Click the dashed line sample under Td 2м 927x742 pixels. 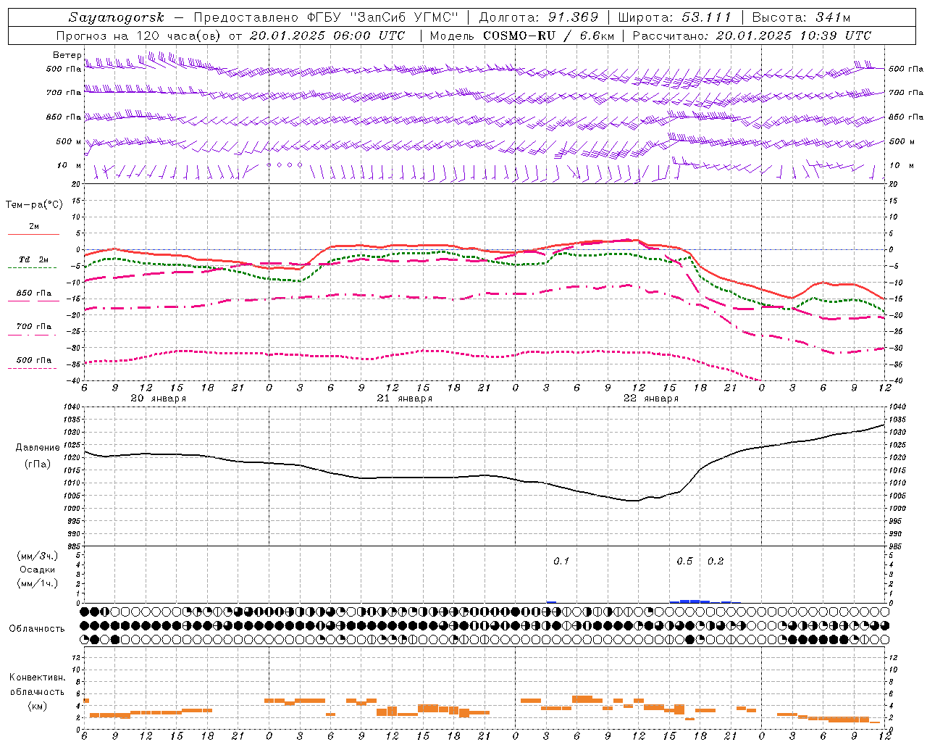click(x=33, y=268)
